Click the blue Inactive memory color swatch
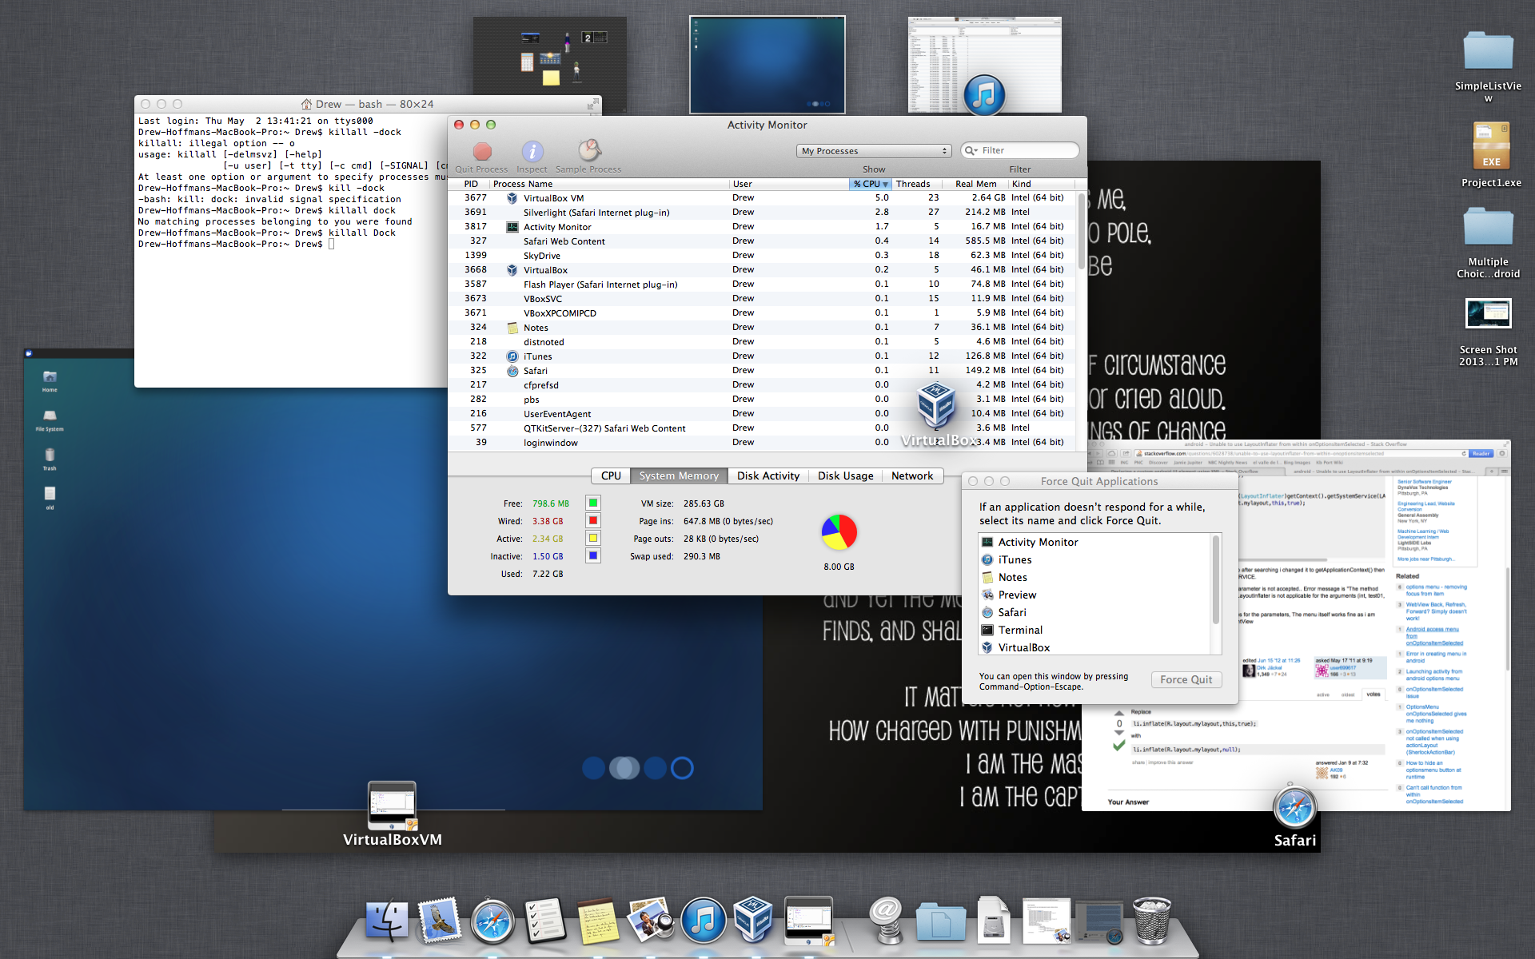Image resolution: width=1535 pixels, height=959 pixels. 593,555
